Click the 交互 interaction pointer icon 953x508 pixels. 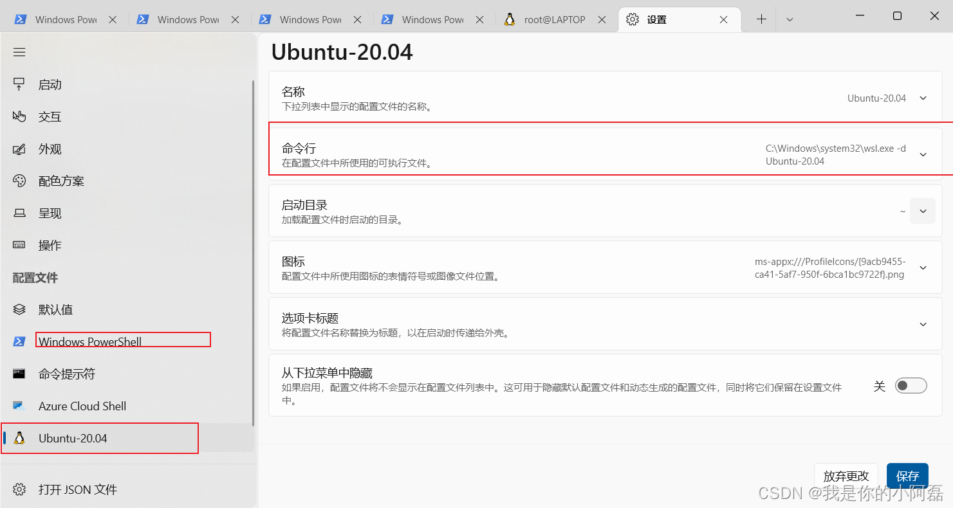(x=19, y=116)
